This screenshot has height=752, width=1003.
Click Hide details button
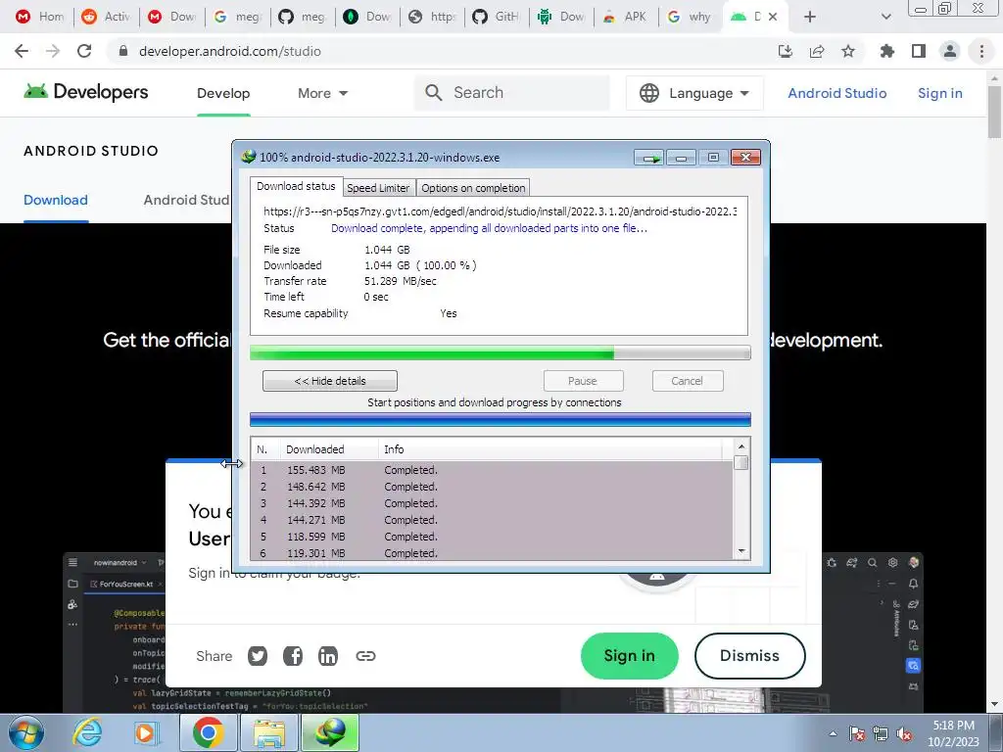point(330,381)
